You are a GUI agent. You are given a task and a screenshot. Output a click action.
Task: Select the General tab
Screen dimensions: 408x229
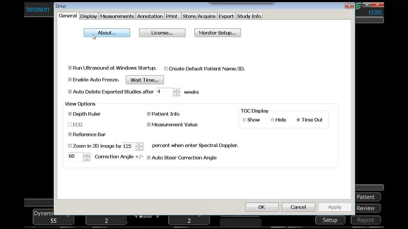coord(68,16)
